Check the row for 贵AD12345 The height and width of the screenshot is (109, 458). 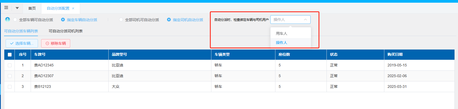click(x=10, y=65)
